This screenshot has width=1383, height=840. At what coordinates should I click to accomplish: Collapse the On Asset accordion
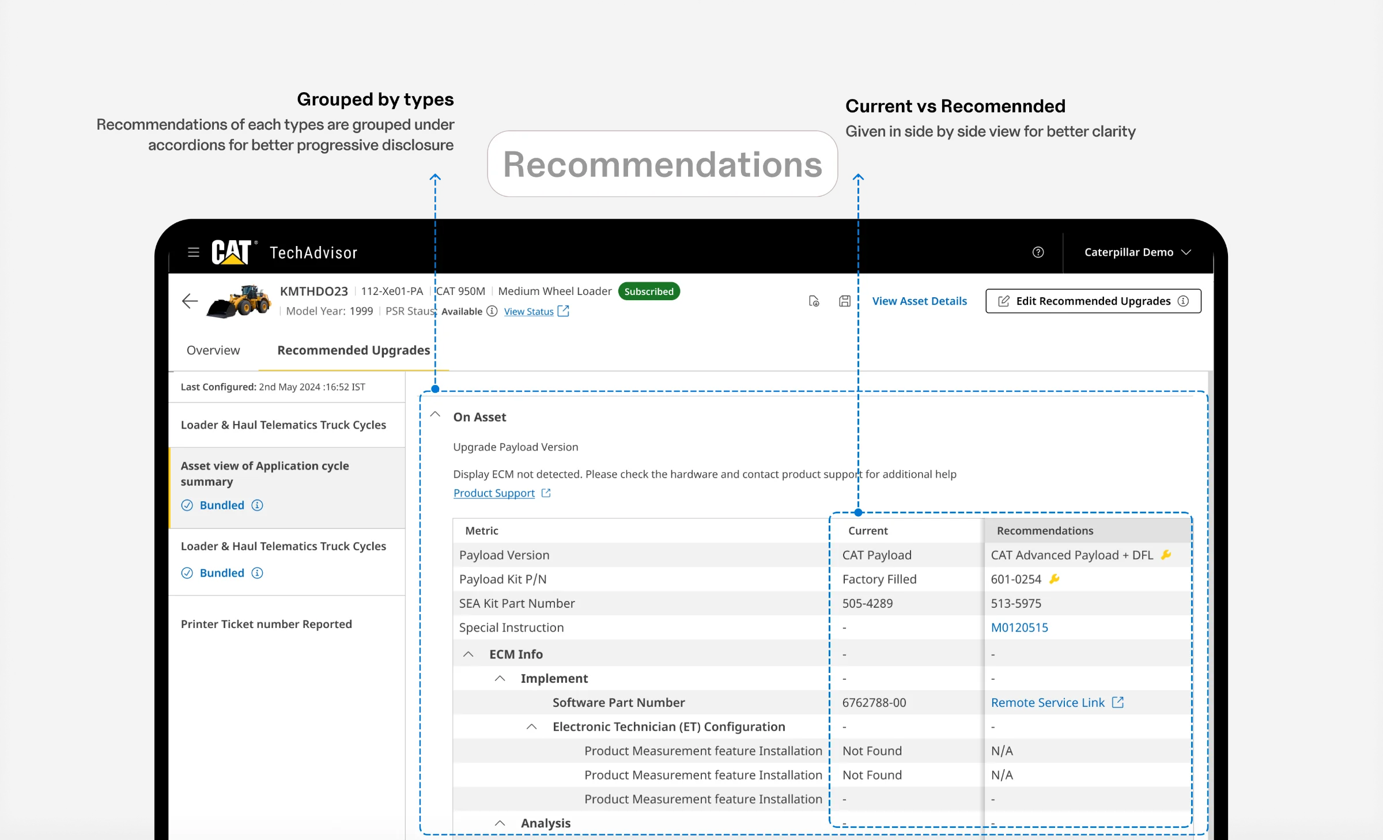[x=435, y=415]
